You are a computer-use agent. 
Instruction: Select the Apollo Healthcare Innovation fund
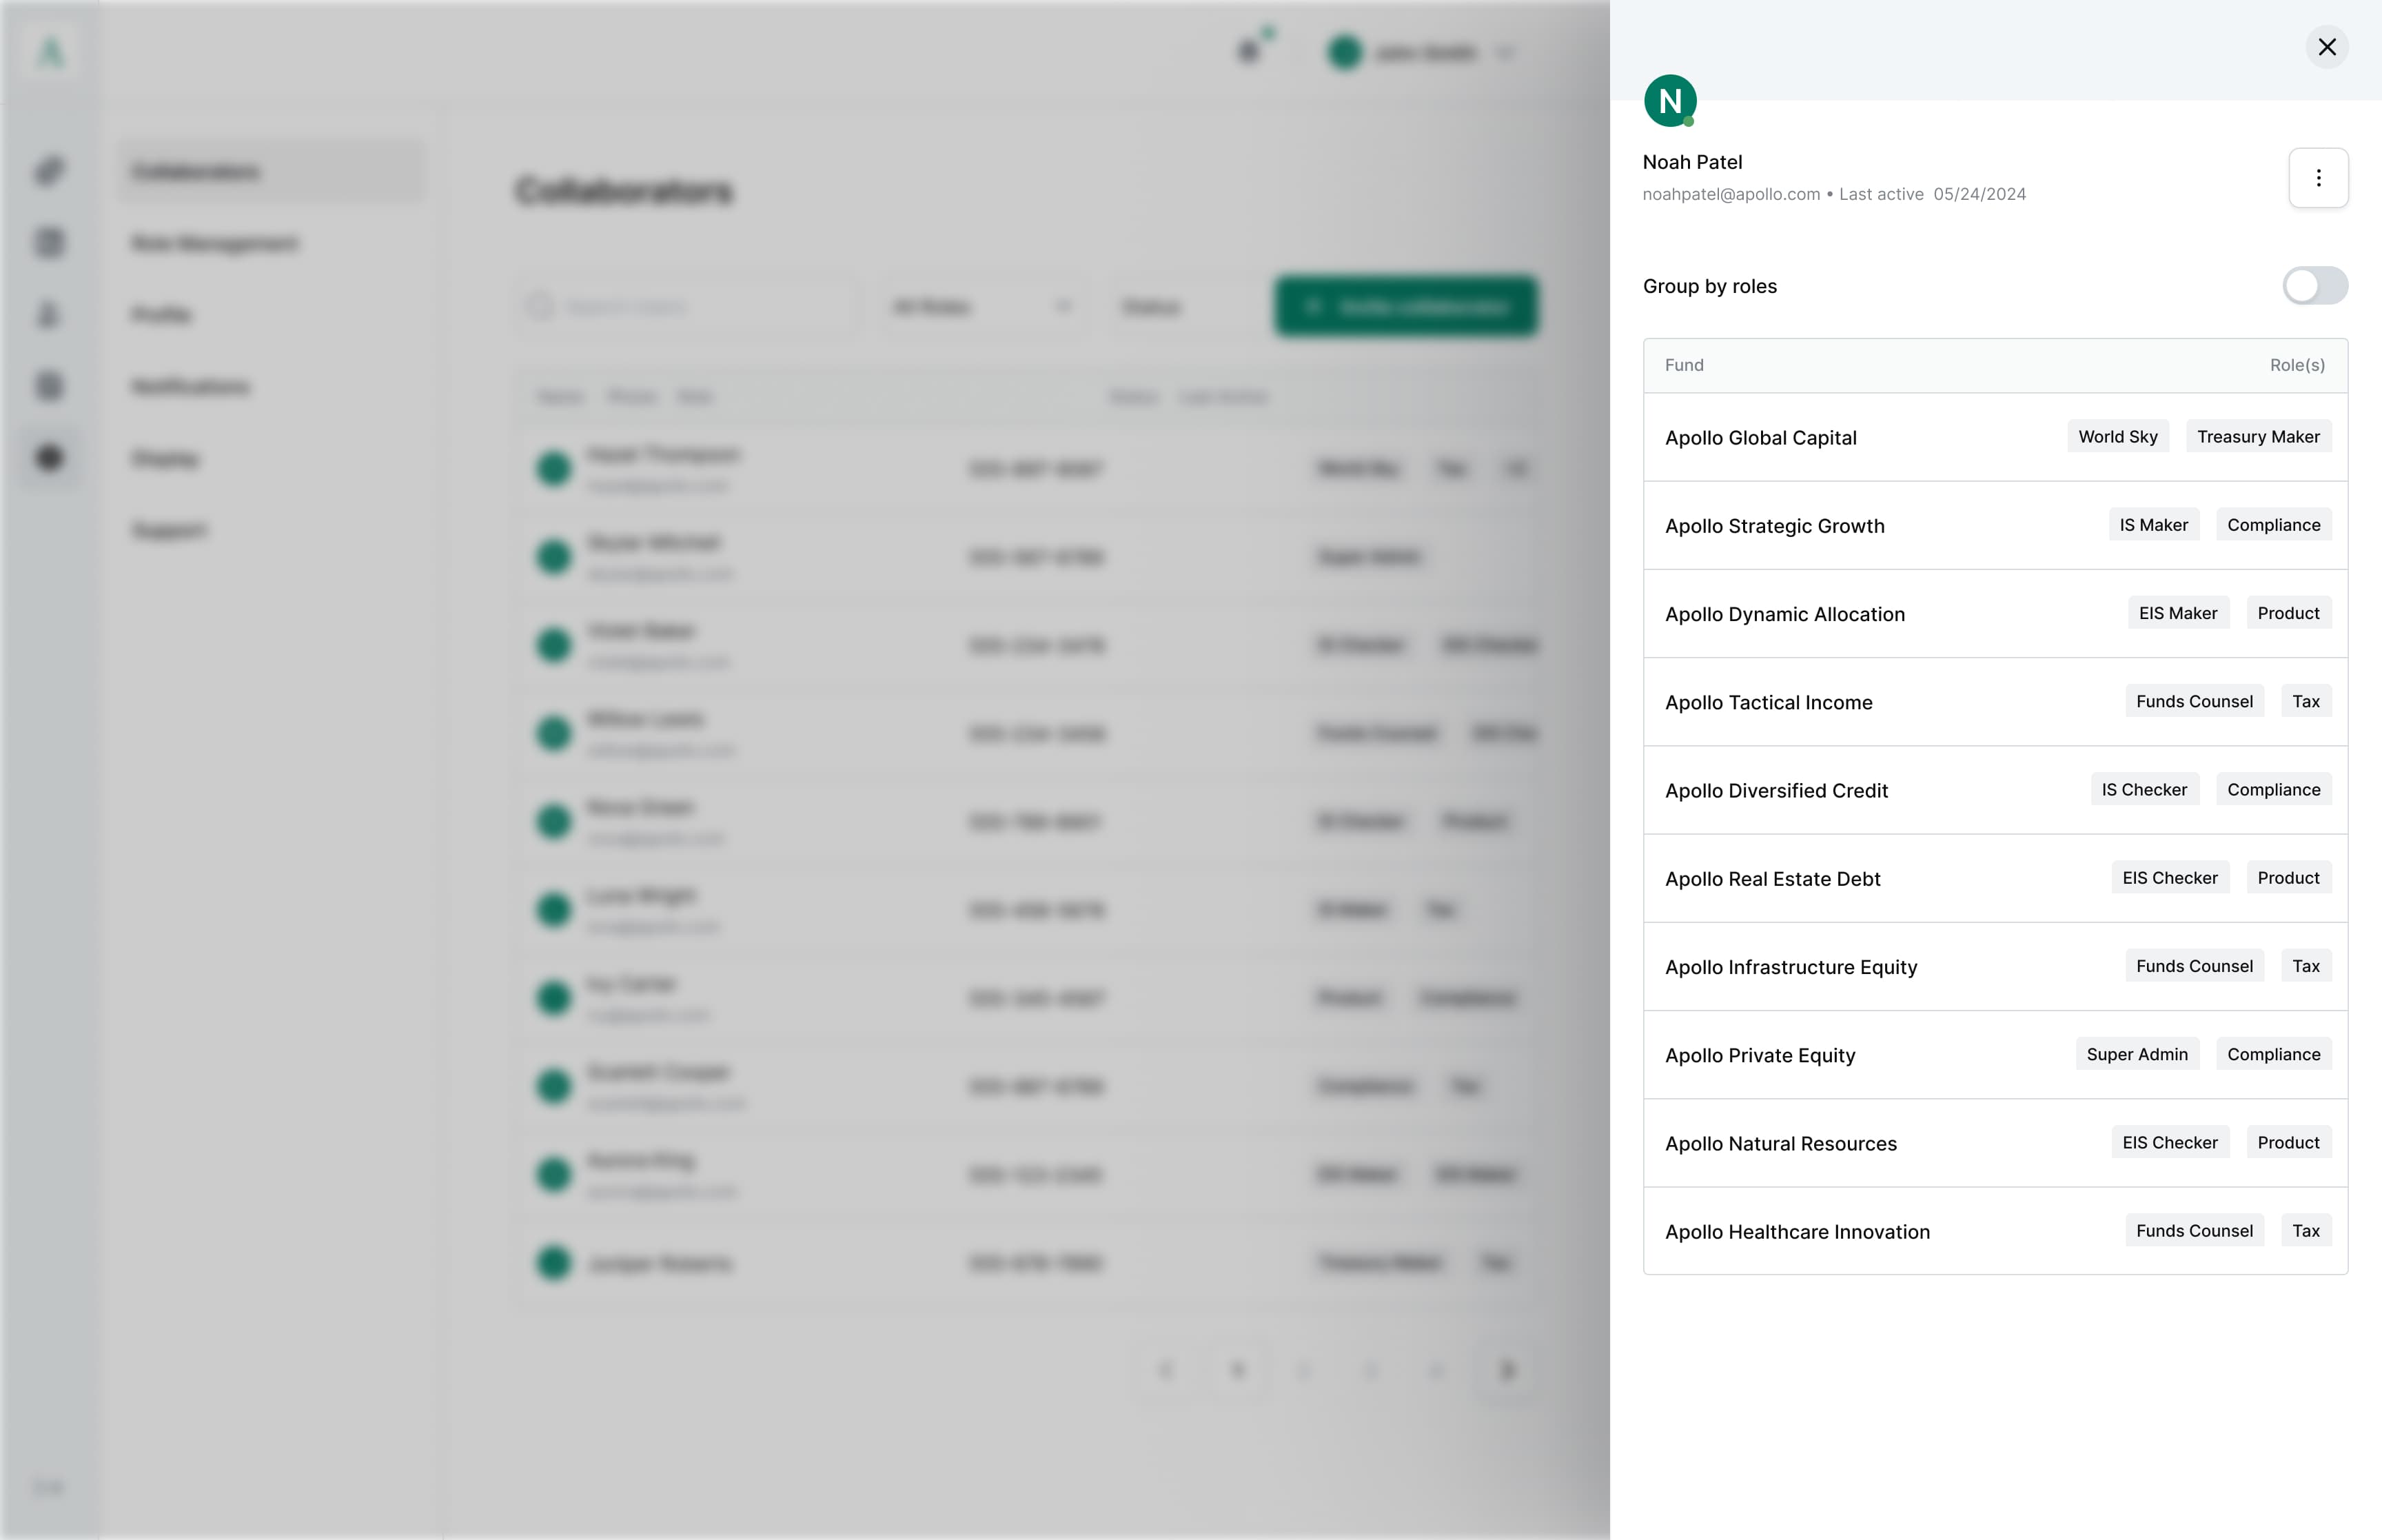coord(1995,1231)
